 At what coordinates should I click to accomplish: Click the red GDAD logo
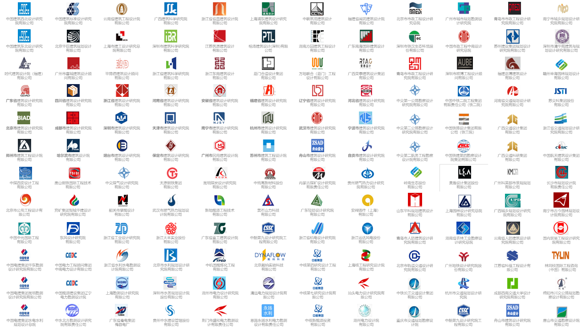pos(24,90)
